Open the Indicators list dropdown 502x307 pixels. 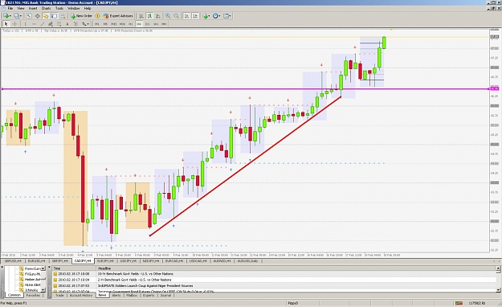pyautogui.click(x=206, y=16)
